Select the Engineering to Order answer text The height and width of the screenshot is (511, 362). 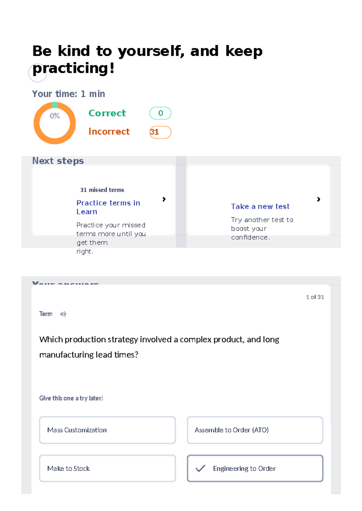point(244,468)
